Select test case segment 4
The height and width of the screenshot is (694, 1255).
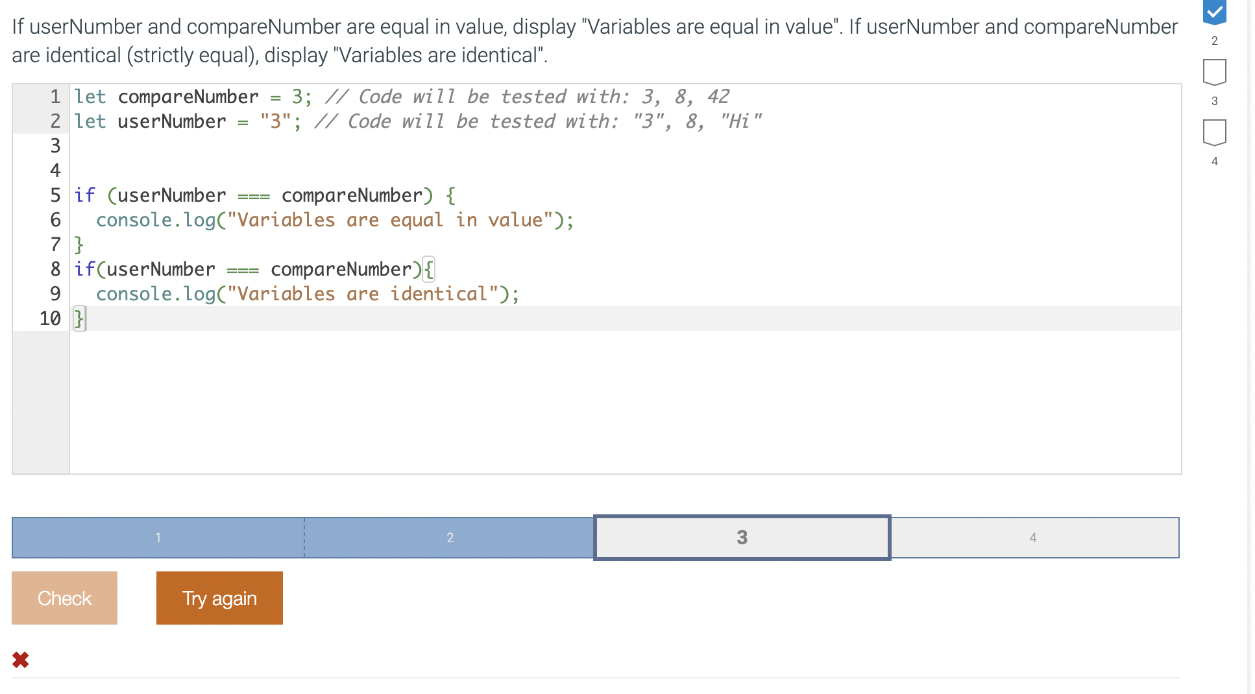pos(1033,537)
